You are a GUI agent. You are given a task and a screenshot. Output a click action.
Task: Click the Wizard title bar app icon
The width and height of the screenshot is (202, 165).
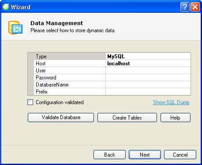[x=6, y=7]
